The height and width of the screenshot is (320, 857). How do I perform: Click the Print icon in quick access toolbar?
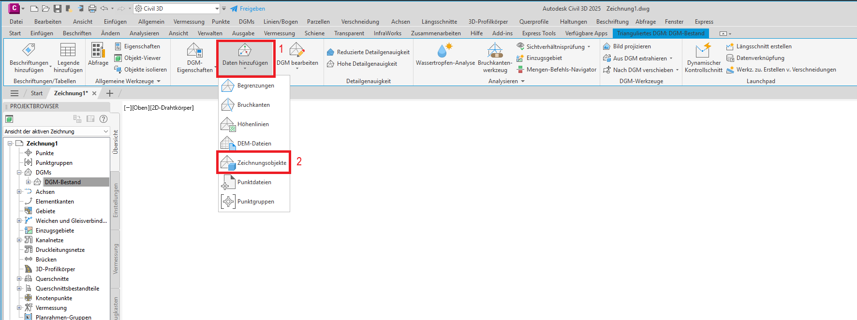coord(92,9)
